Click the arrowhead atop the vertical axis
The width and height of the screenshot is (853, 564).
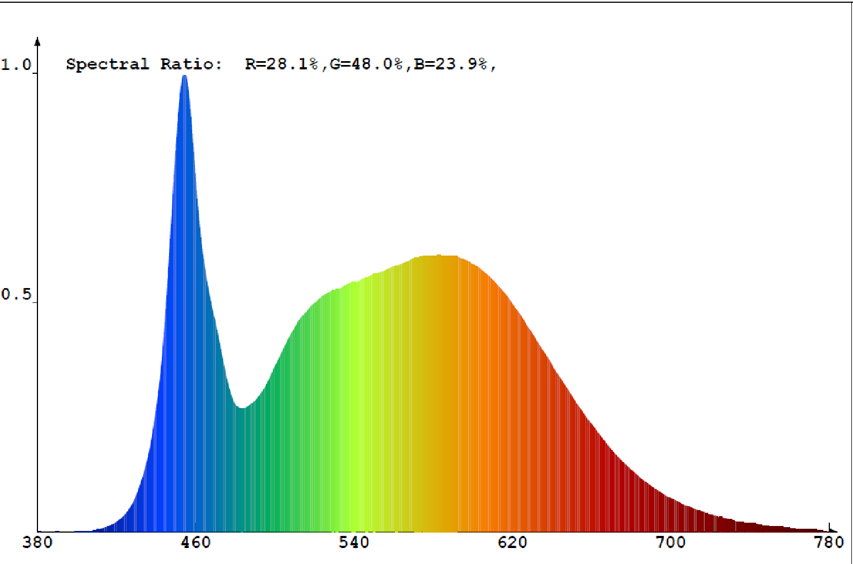tap(37, 41)
